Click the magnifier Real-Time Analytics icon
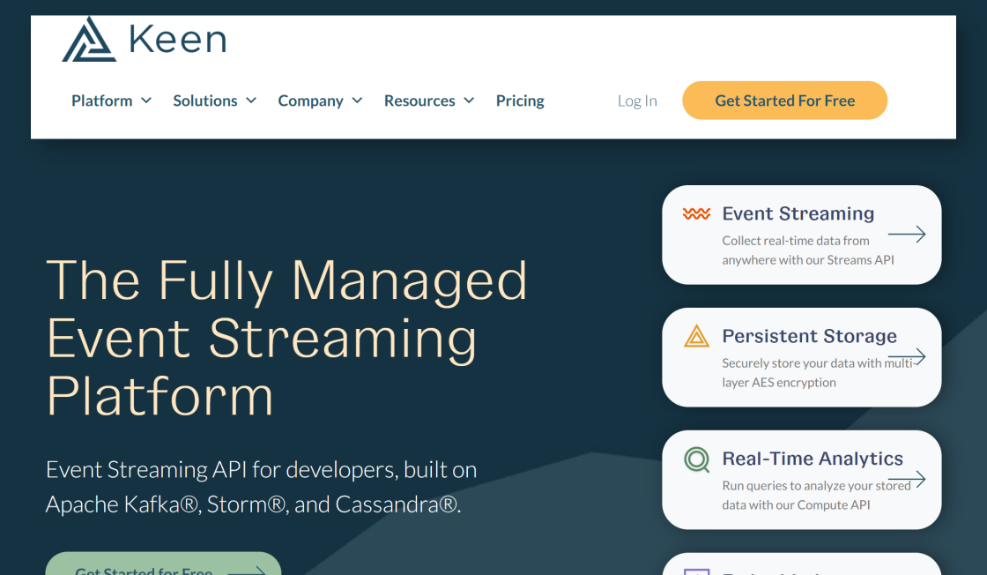987x575 pixels. coord(697,459)
